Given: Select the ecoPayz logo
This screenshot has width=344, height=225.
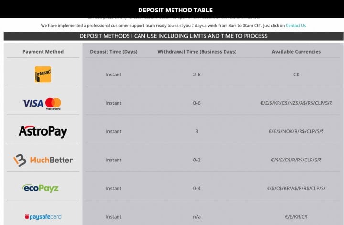Looking at the screenshot, I should tap(41, 188).
